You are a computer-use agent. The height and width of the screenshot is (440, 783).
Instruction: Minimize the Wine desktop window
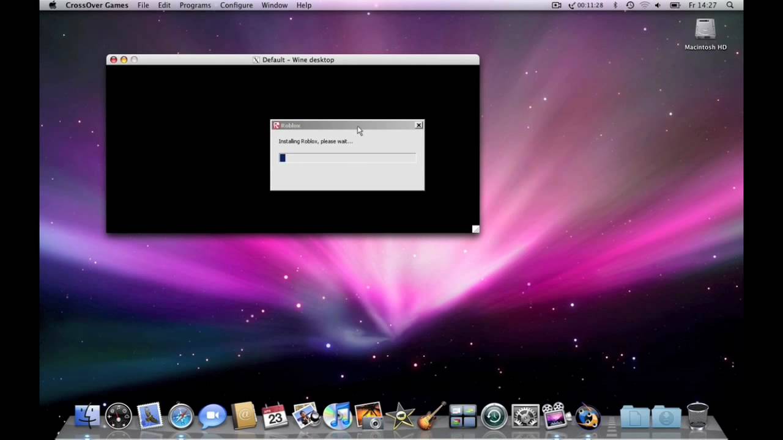tap(124, 60)
